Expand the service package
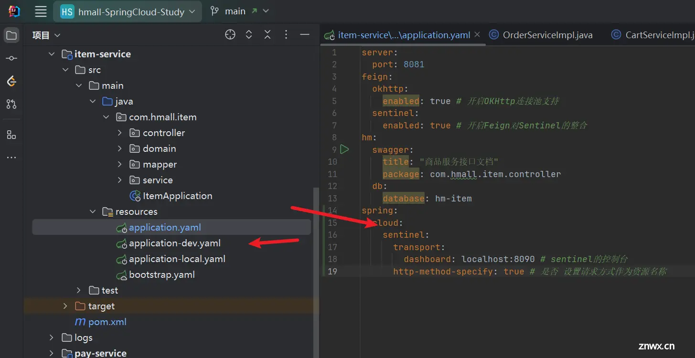This screenshot has height=358, width=695. coord(119,180)
